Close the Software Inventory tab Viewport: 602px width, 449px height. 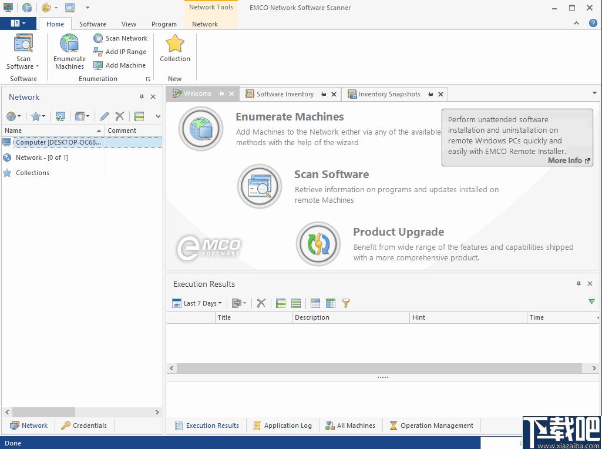coord(334,94)
